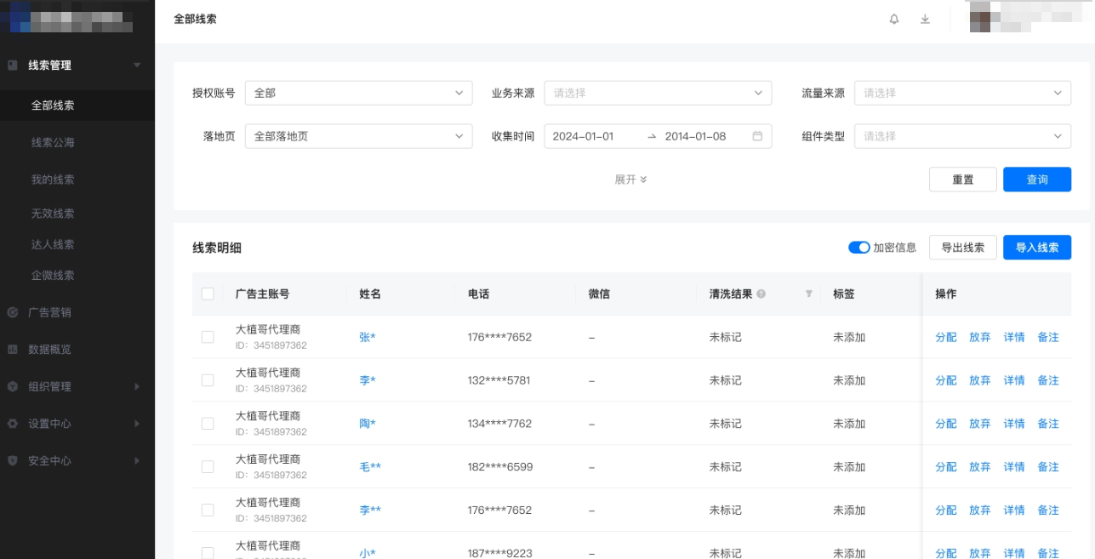This screenshot has height=559, width=1095.
Task: Click 分配 on the first lead row
Action: 945,337
